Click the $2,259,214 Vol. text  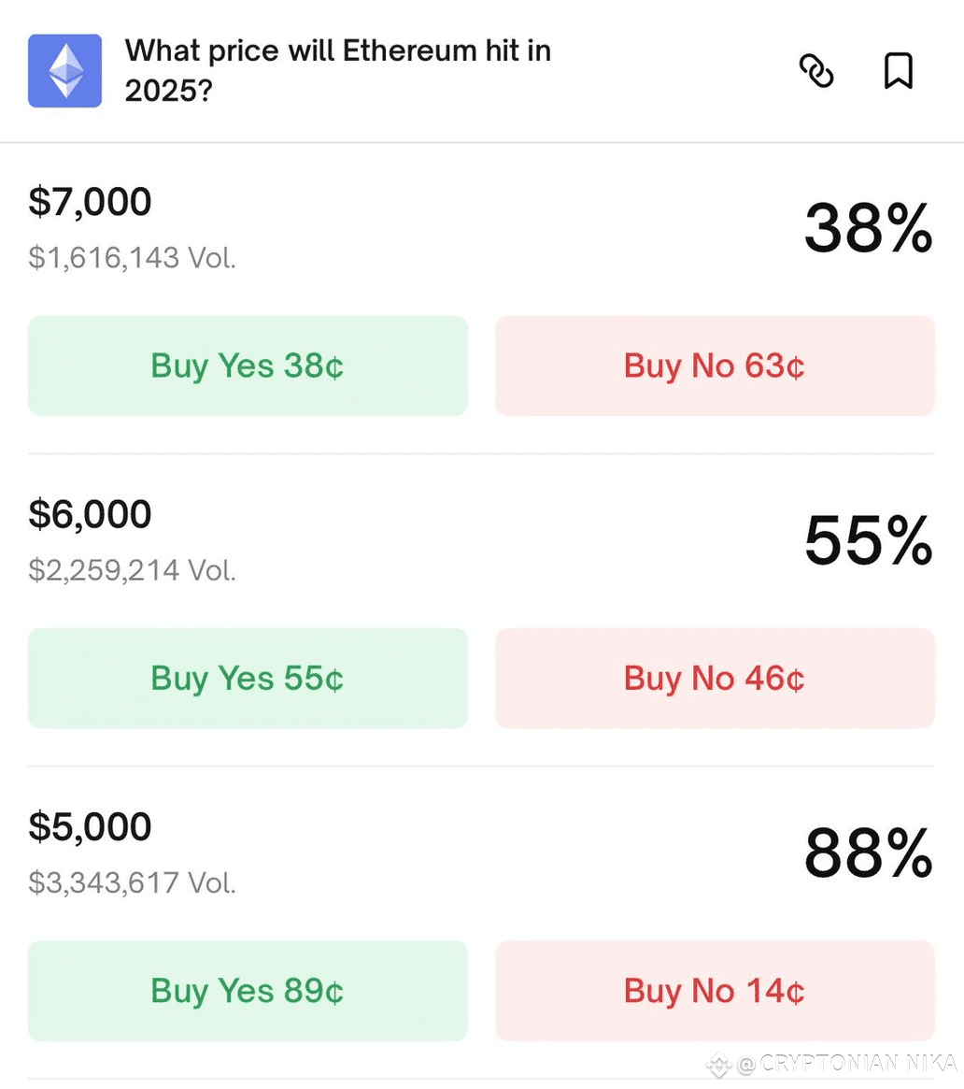pyautogui.click(x=132, y=571)
